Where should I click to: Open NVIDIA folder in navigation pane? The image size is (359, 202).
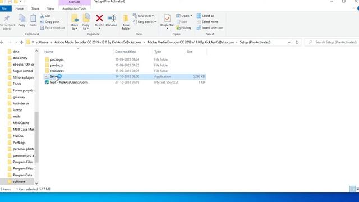(18, 136)
